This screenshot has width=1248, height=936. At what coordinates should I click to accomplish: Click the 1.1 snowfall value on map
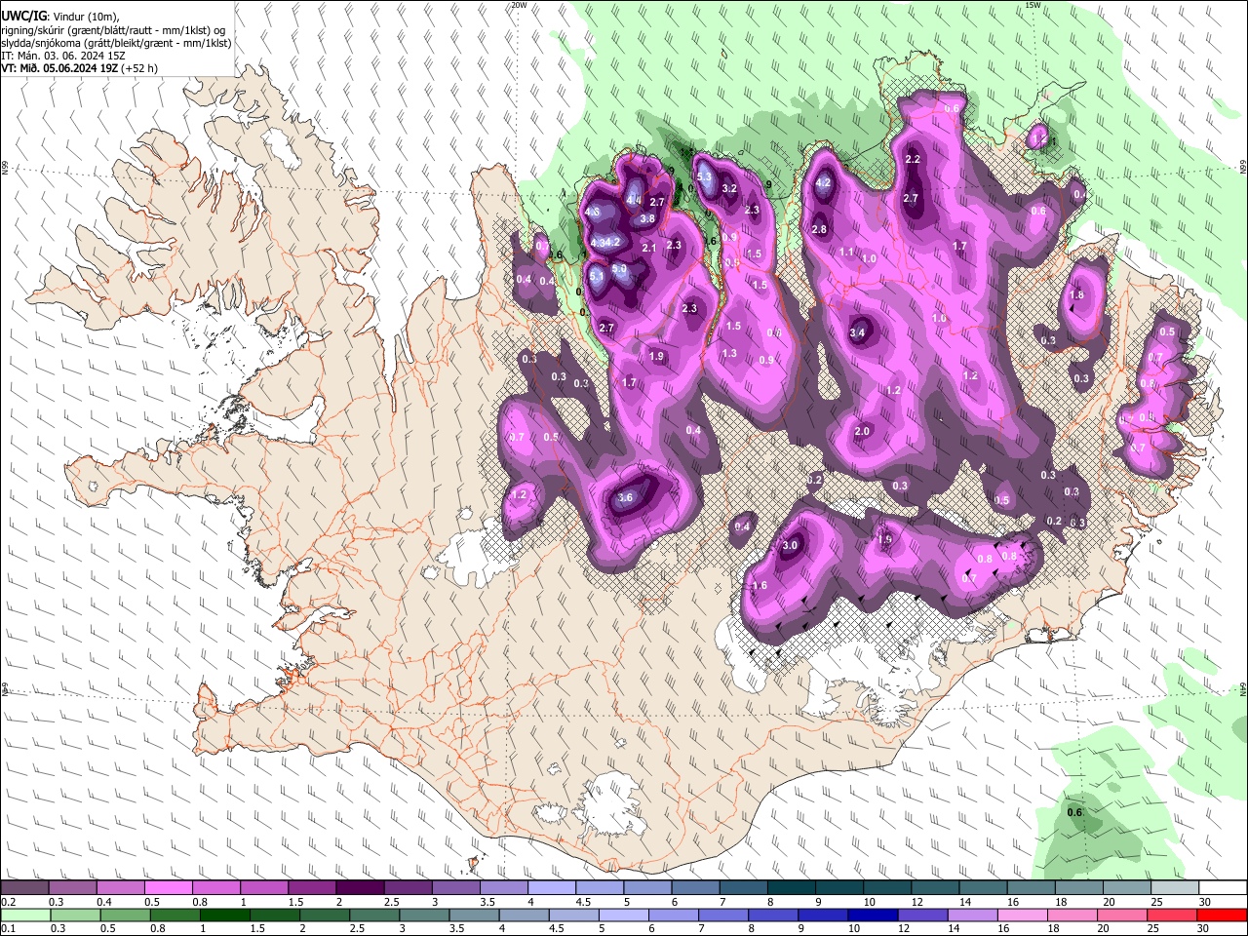[846, 253]
